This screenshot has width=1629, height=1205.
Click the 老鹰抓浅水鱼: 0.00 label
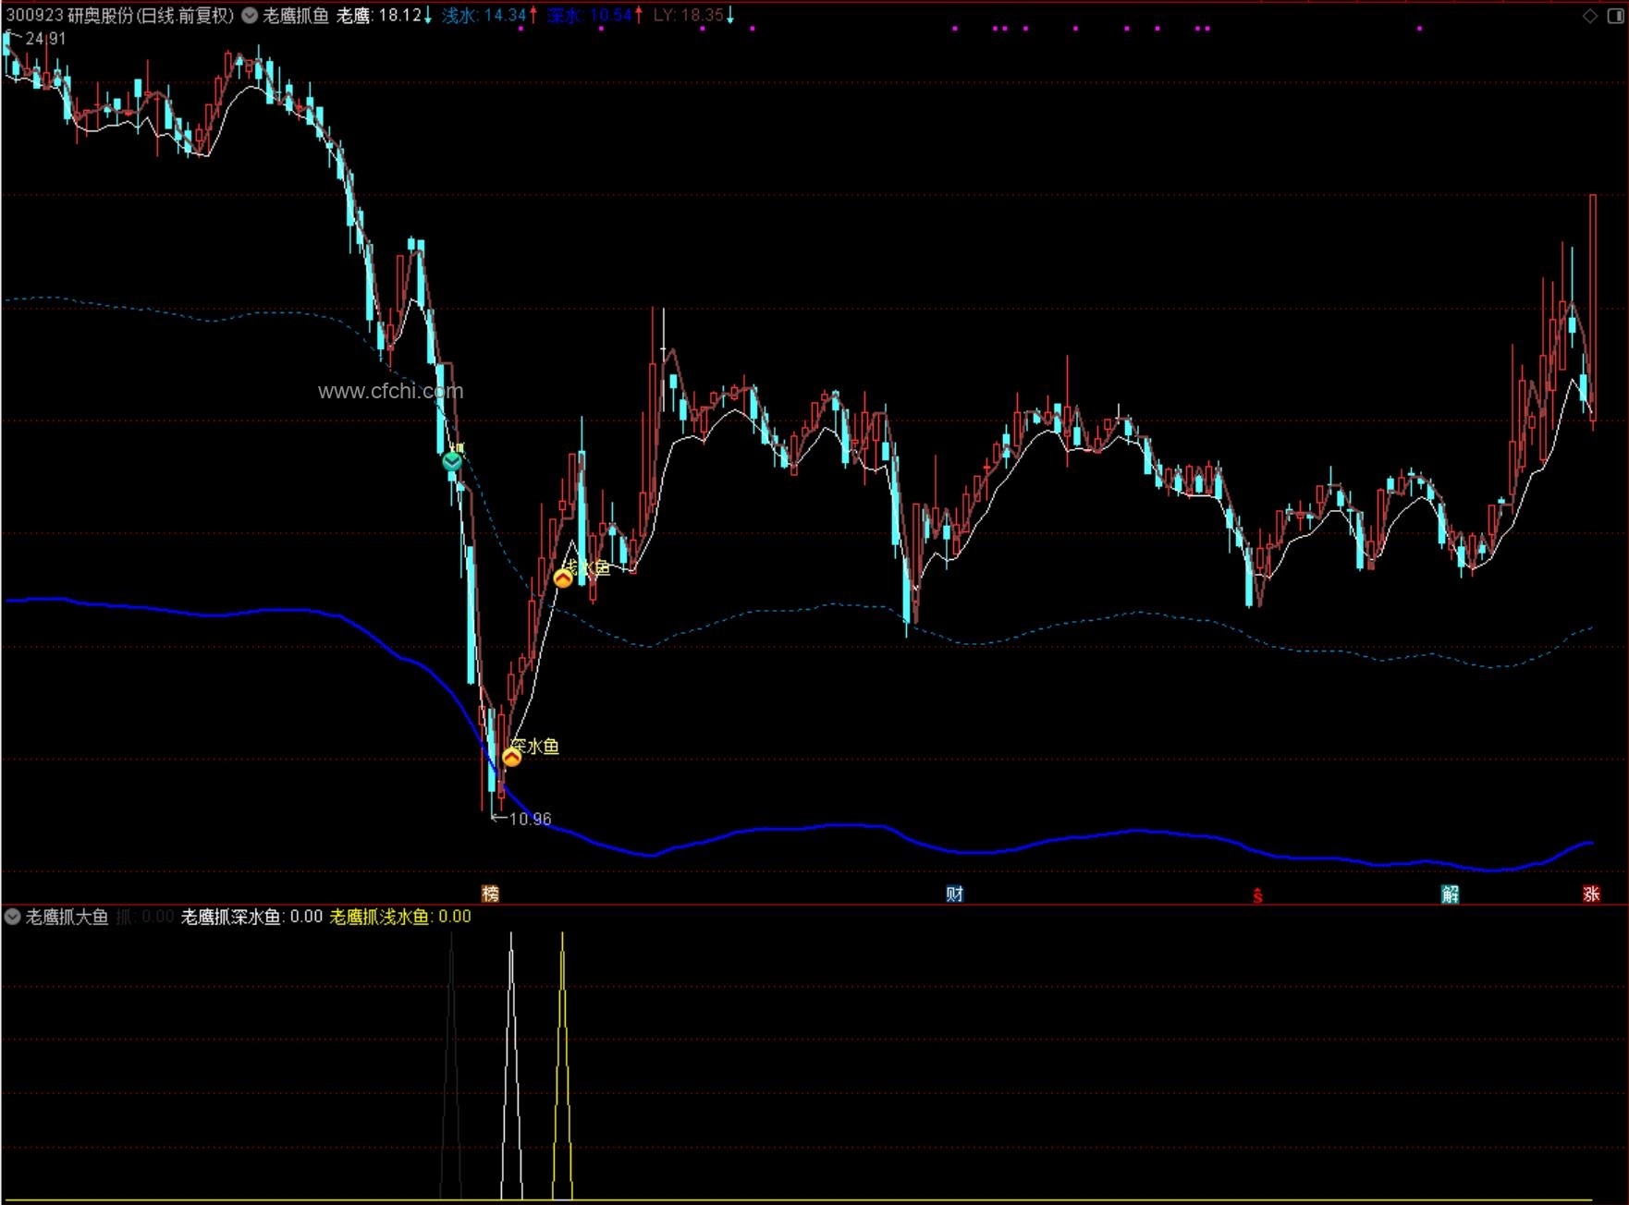tap(400, 917)
